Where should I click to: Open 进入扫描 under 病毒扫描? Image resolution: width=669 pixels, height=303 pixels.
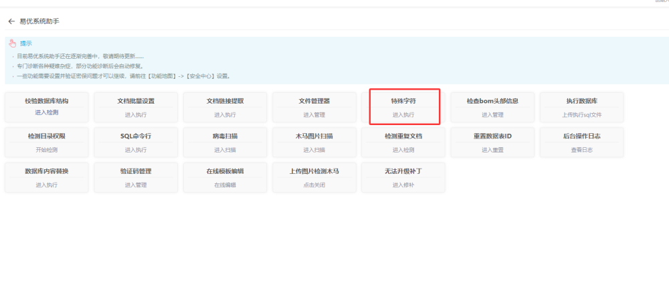225,150
